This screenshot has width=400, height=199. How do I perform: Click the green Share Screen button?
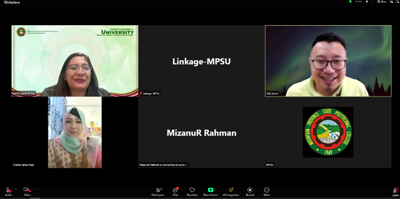pyautogui.click(x=210, y=190)
